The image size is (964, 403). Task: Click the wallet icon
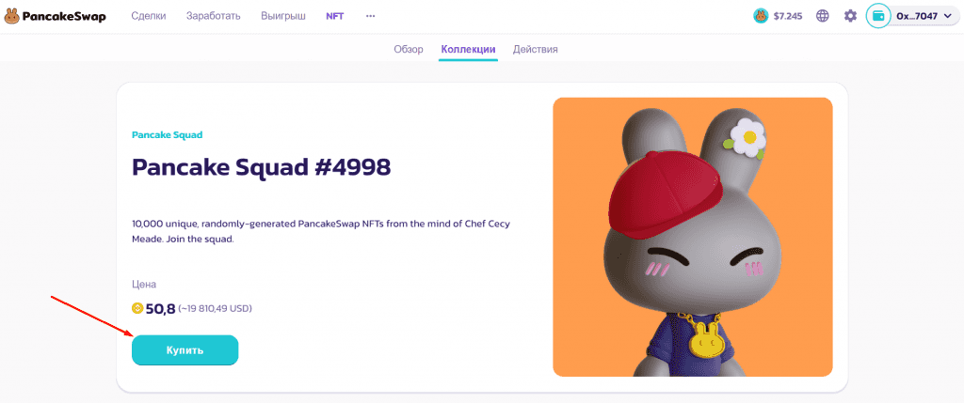point(879,17)
